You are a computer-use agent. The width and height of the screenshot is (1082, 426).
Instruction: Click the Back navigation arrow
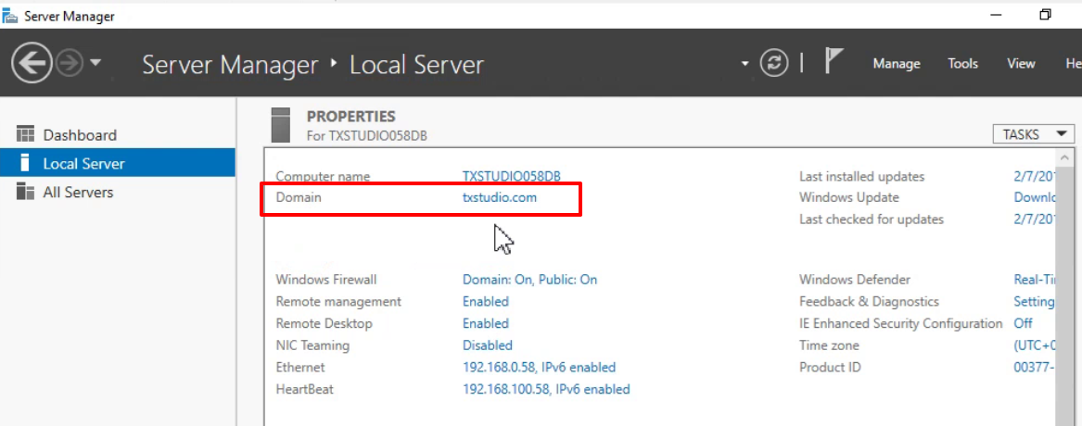tap(32, 64)
